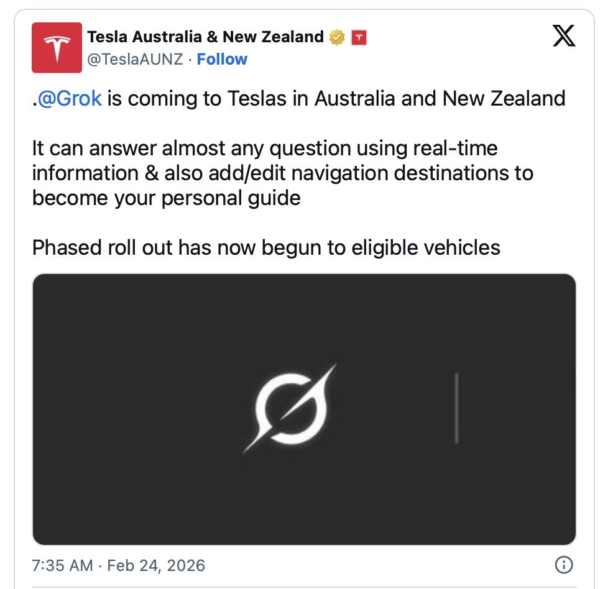Click the red Tesla affiliate badge
This screenshot has width=613, height=589.
357,37
